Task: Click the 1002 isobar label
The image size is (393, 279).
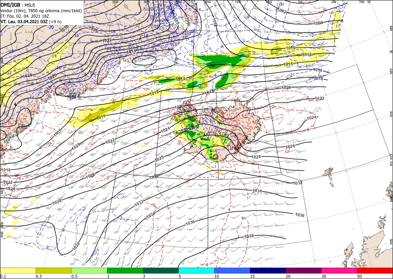Action: (x=281, y=10)
